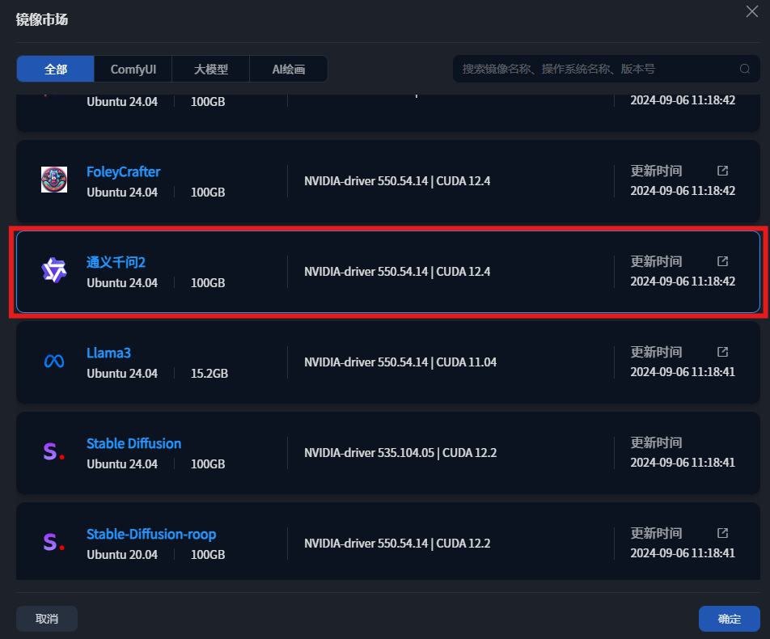Click the FoleyCrafter logo thumbnail
770x639 pixels.
[x=54, y=180]
